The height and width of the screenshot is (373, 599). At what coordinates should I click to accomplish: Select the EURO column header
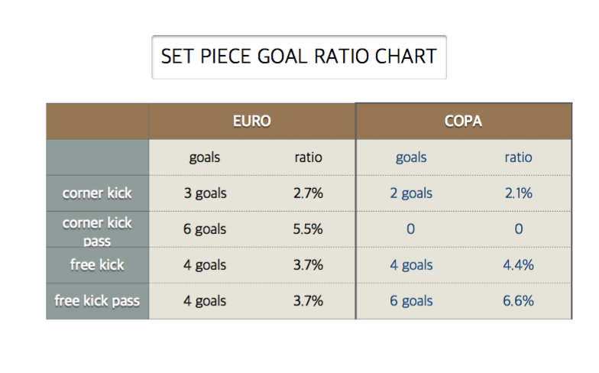[x=252, y=121]
